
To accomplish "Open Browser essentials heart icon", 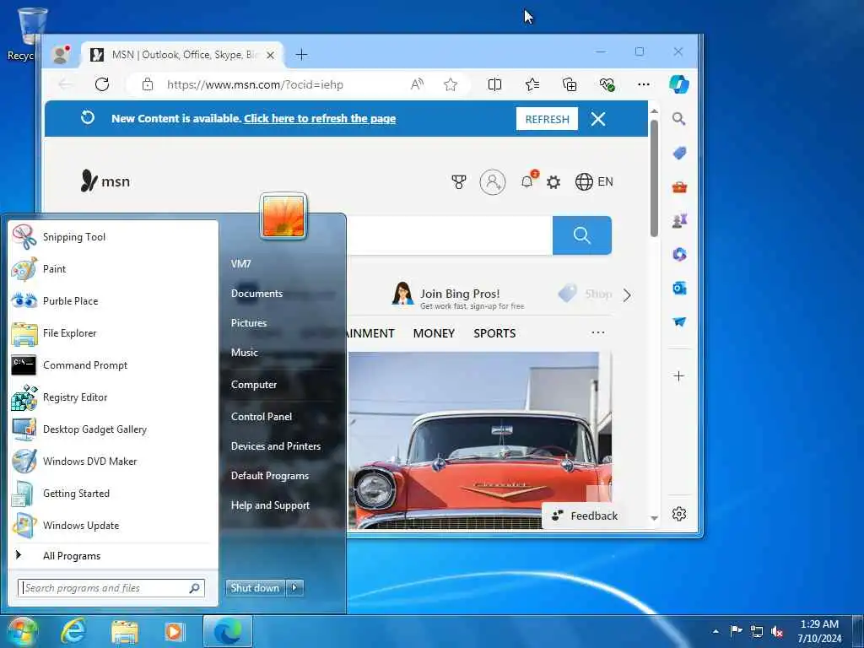I will (607, 84).
